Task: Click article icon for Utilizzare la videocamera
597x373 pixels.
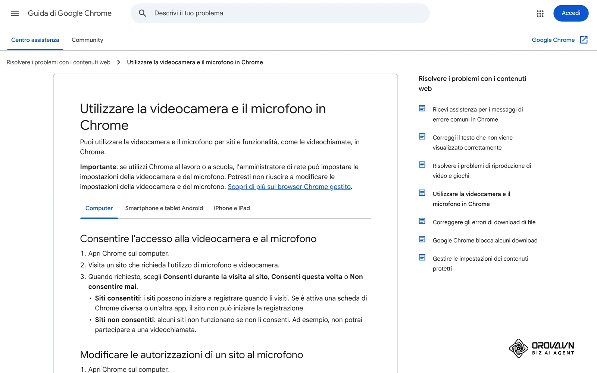Action: pyautogui.click(x=422, y=193)
